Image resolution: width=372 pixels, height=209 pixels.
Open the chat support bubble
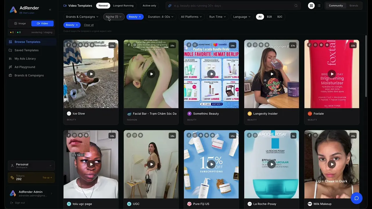(356, 198)
